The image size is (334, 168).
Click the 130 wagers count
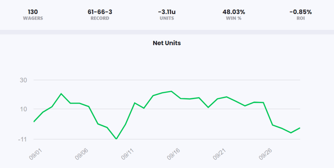pos(33,12)
